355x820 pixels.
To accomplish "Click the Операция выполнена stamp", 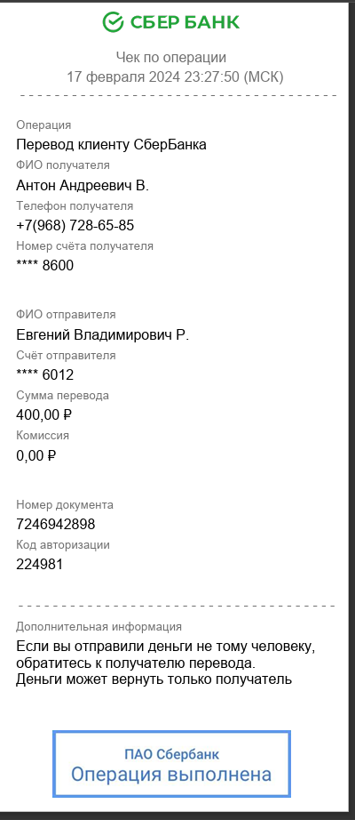I will click(171, 763).
